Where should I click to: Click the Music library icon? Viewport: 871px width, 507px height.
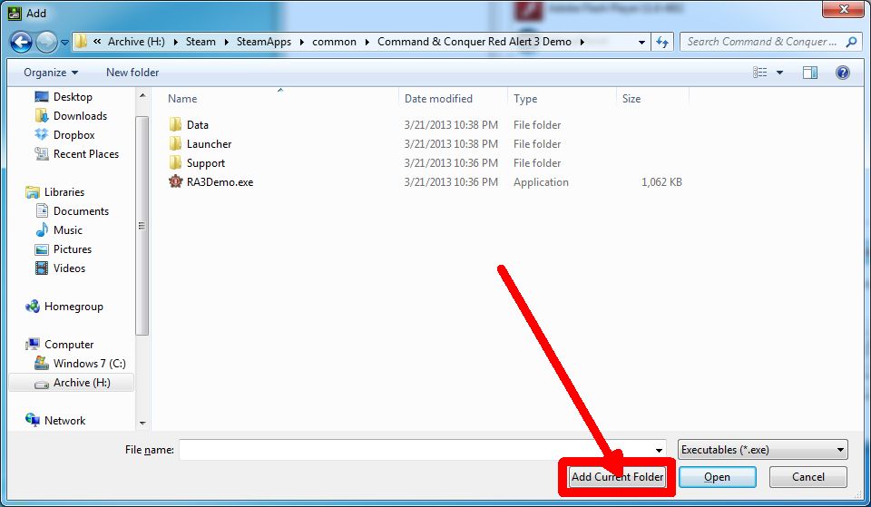42,229
